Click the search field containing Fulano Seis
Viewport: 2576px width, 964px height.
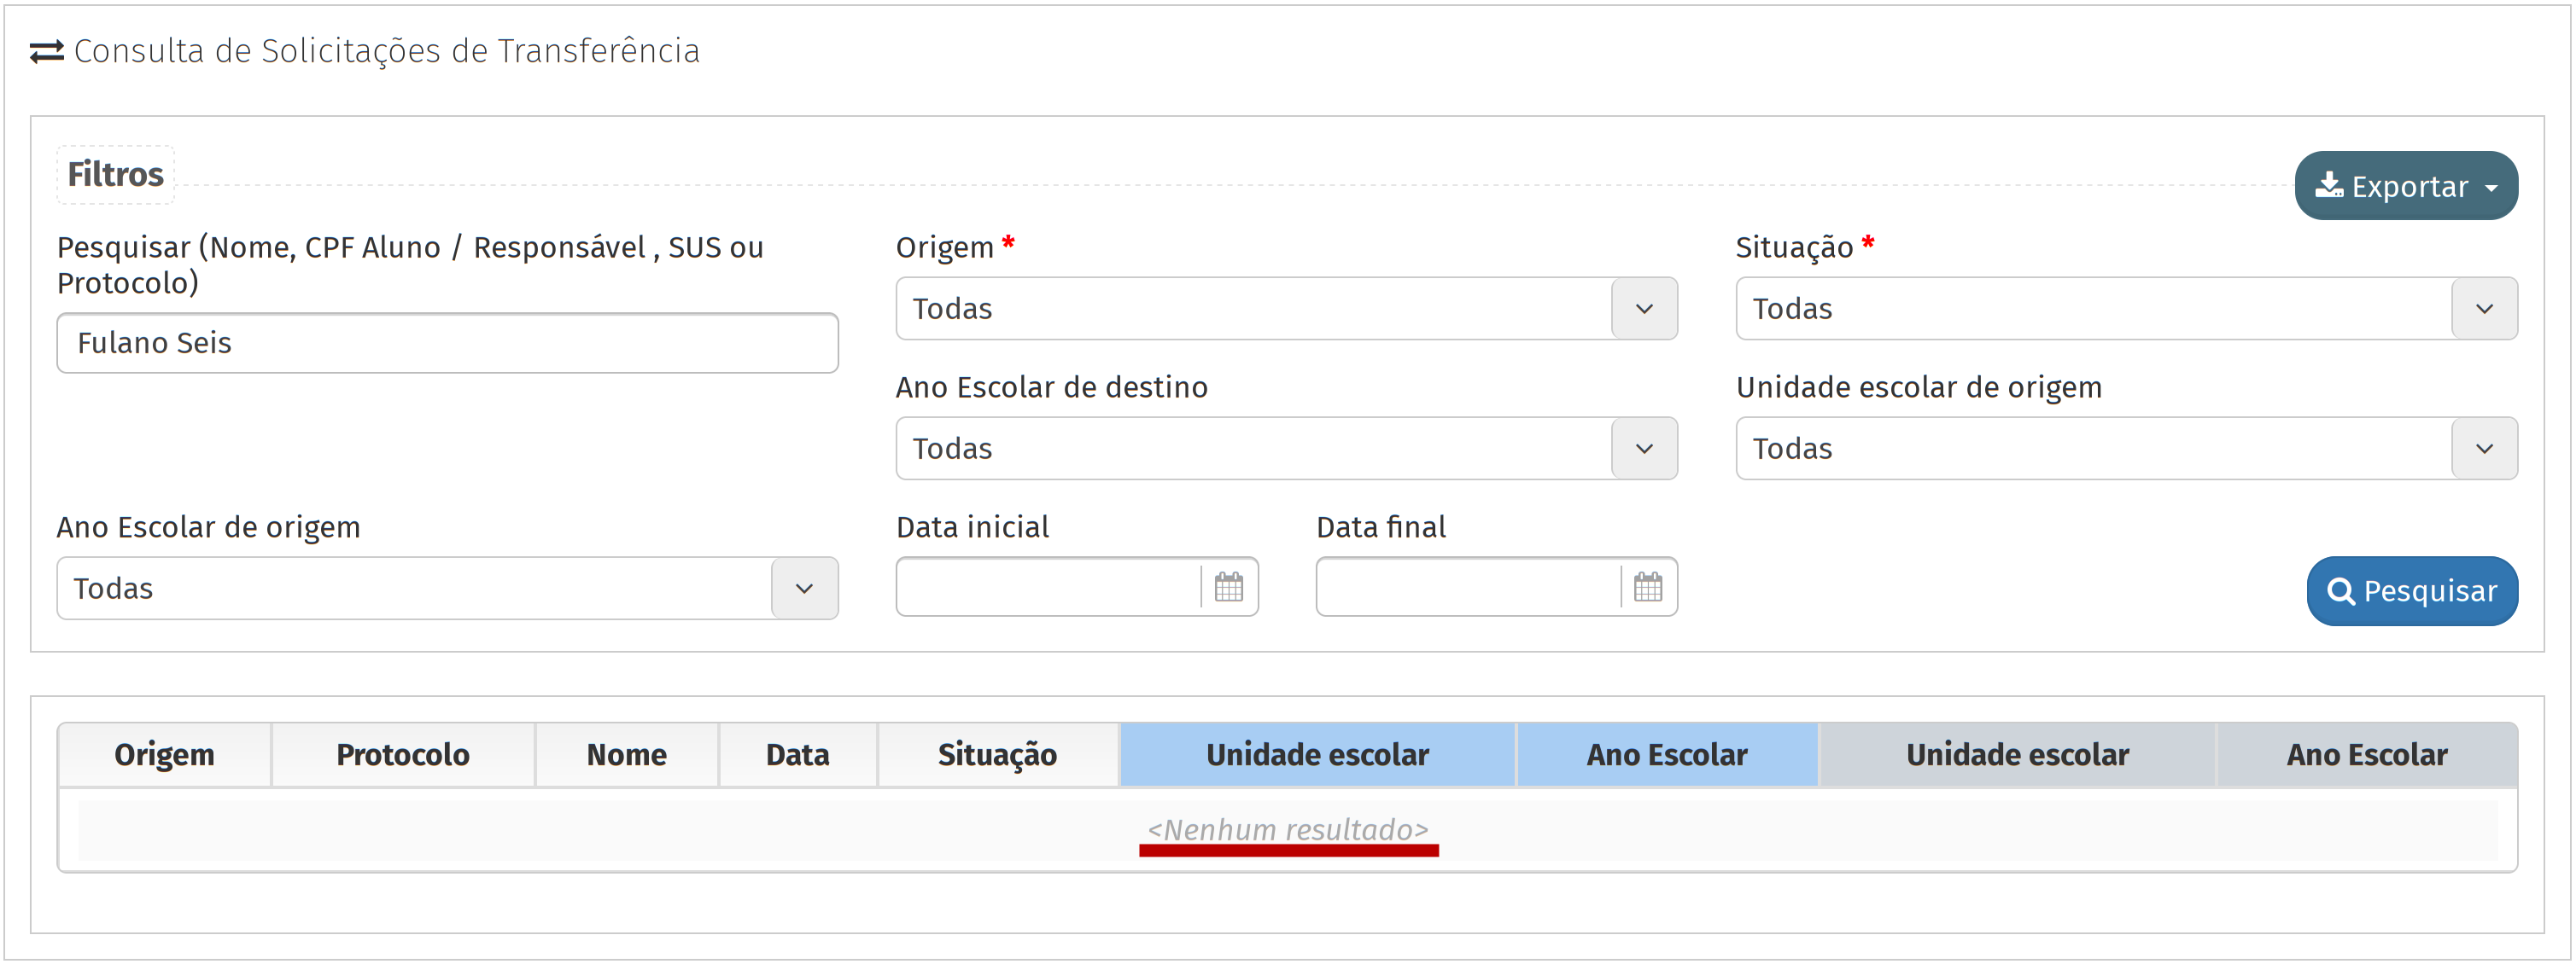coord(447,344)
